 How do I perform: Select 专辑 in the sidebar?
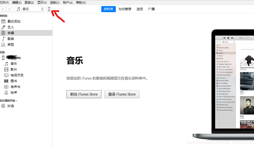pos(26,33)
